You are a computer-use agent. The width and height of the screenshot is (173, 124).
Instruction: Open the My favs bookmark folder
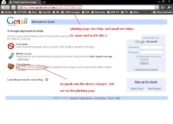tap(6, 12)
